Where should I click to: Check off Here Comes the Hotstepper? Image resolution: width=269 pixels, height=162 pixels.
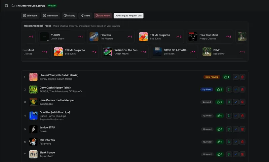[x=236, y=102]
